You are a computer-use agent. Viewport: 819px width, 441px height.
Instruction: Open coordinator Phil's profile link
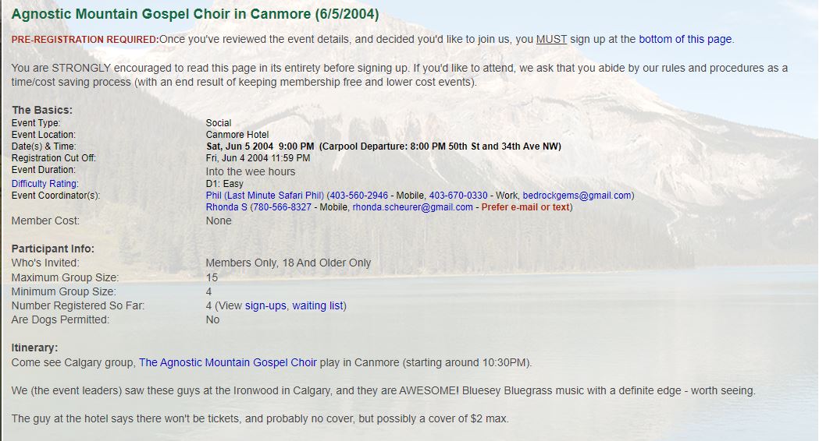pos(265,196)
